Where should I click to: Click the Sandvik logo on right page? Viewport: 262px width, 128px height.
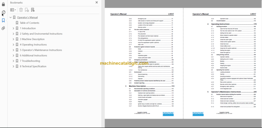[x=198, y=114]
